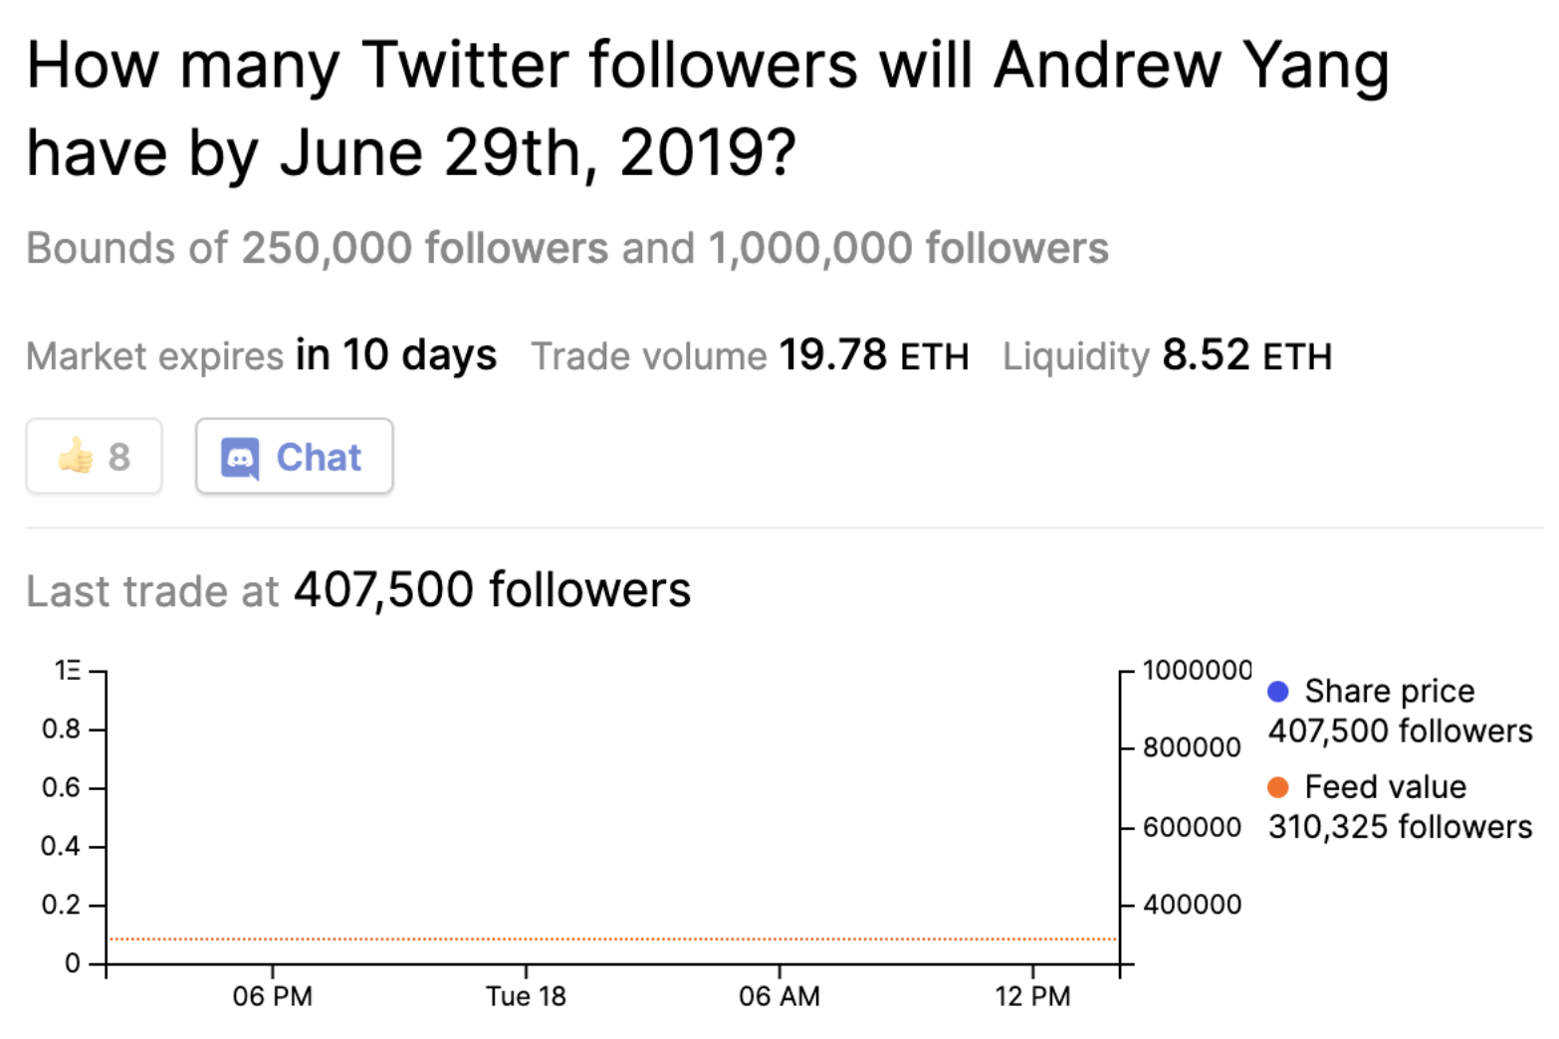The width and height of the screenshot is (1559, 1039).
Task: Click the thumbs-up like icon
Action: [76, 457]
